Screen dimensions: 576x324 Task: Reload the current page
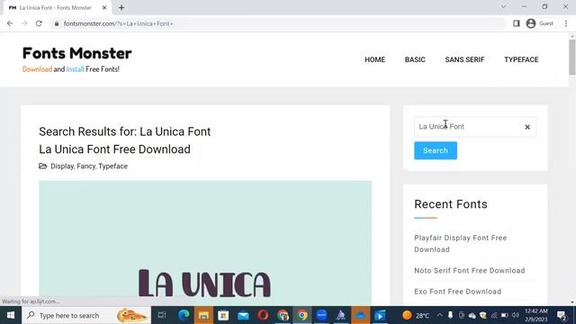[39, 23]
